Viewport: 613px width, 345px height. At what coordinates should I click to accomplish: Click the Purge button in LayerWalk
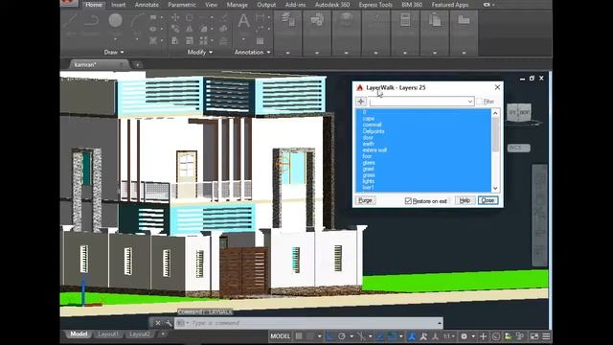tap(366, 200)
